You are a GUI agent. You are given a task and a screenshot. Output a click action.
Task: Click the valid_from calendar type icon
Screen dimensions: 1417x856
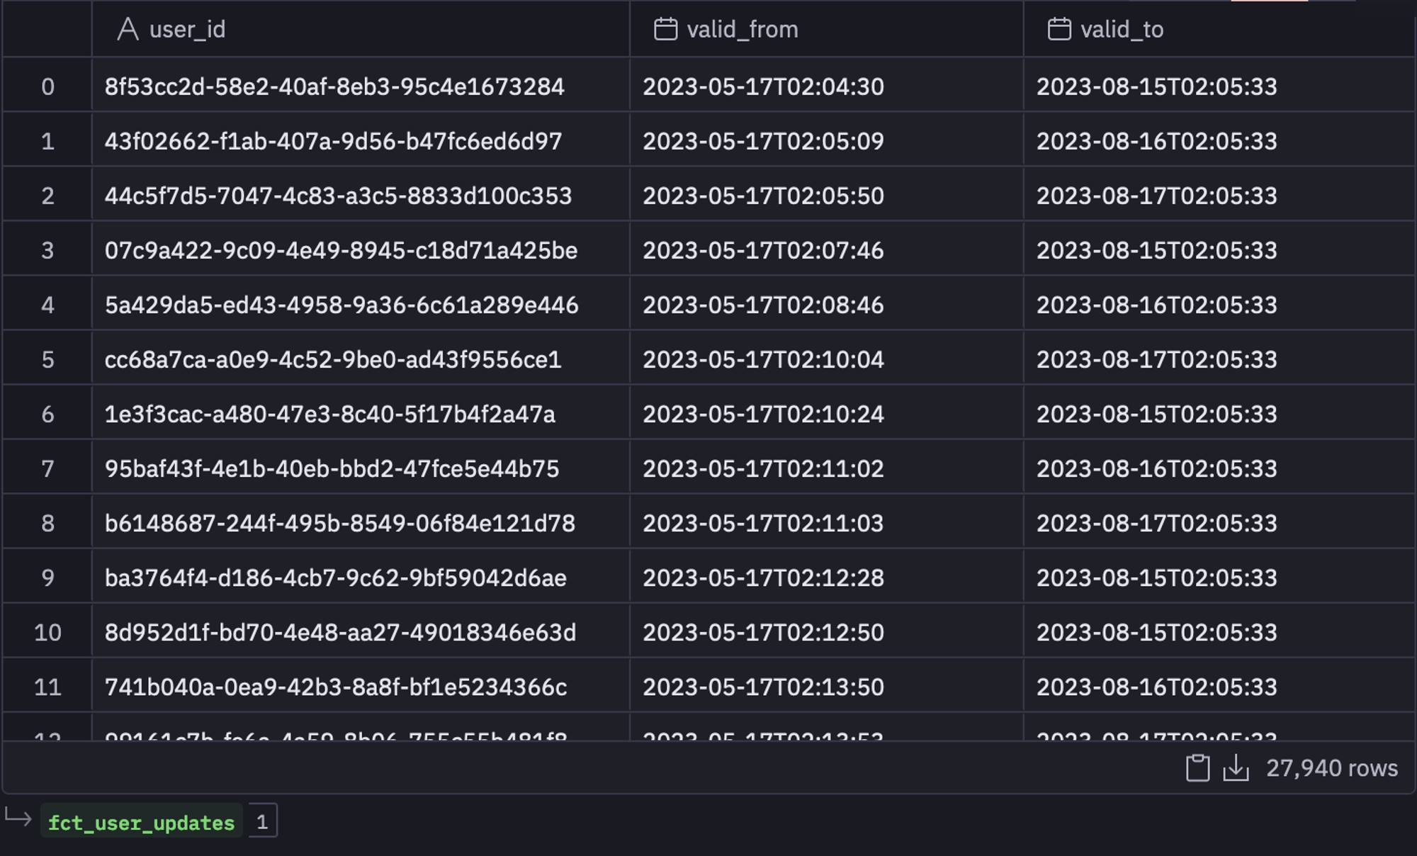665,29
